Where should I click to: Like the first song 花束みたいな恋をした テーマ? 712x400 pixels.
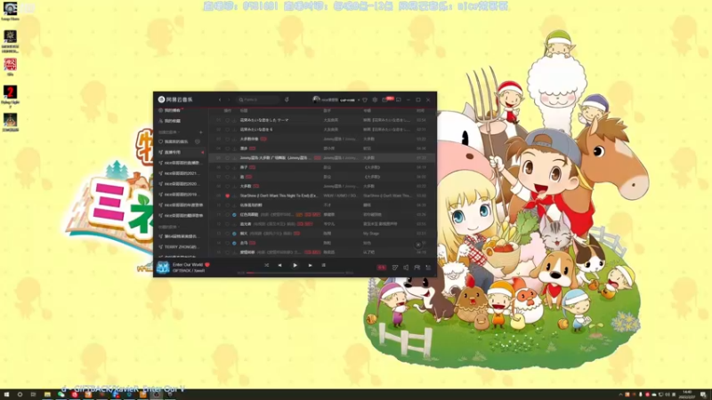[x=228, y=120]
